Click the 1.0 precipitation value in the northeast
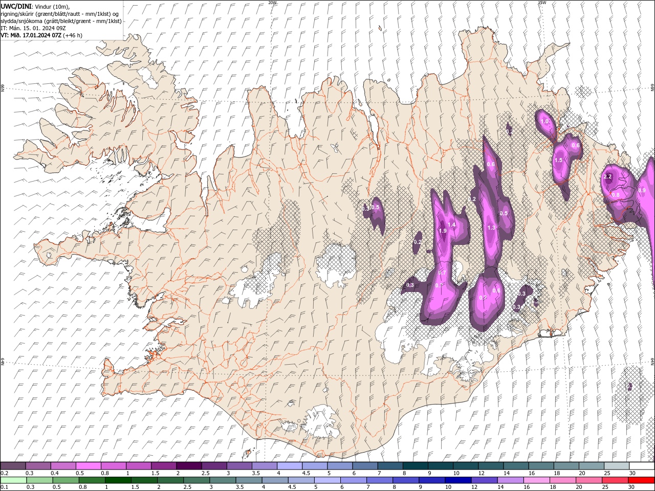 (544, 122)
